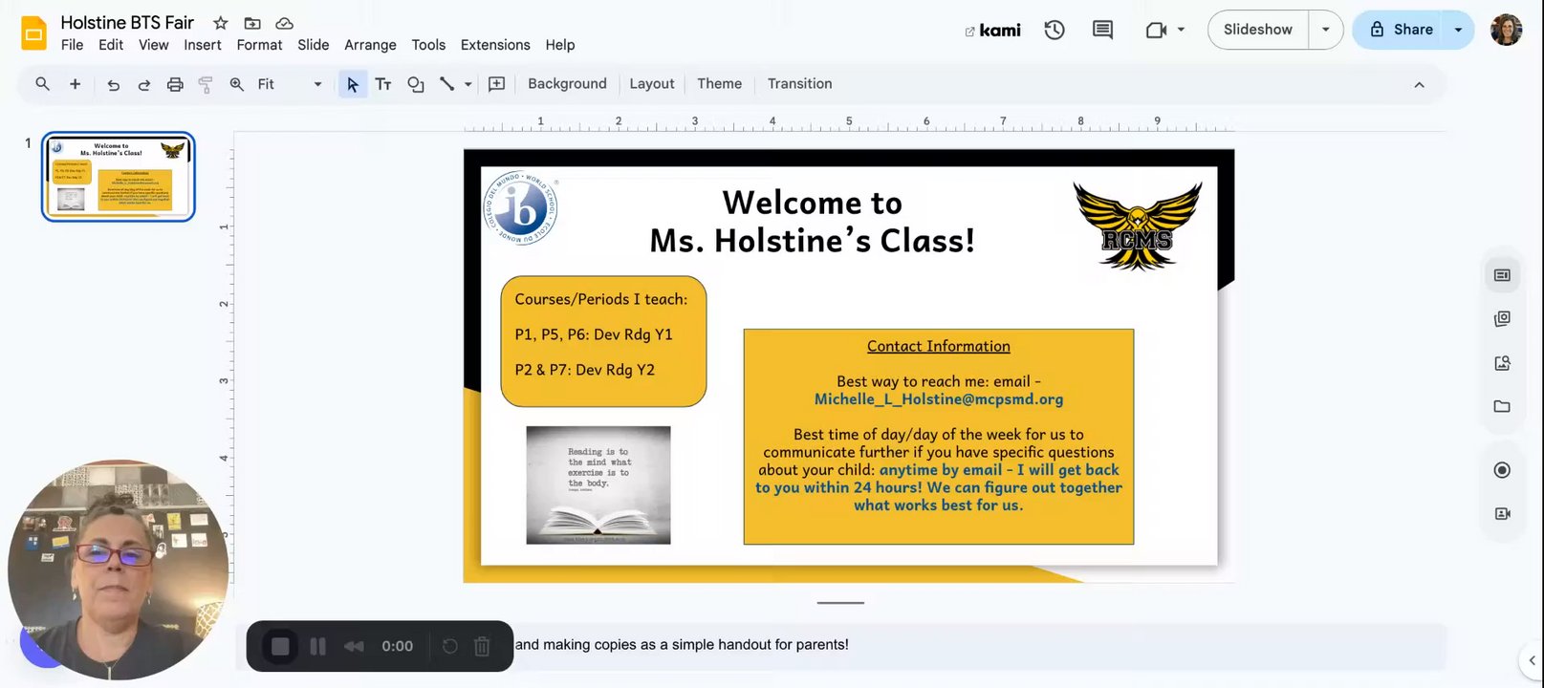Open the Fit zoom level dropdown

coord(290,84)
